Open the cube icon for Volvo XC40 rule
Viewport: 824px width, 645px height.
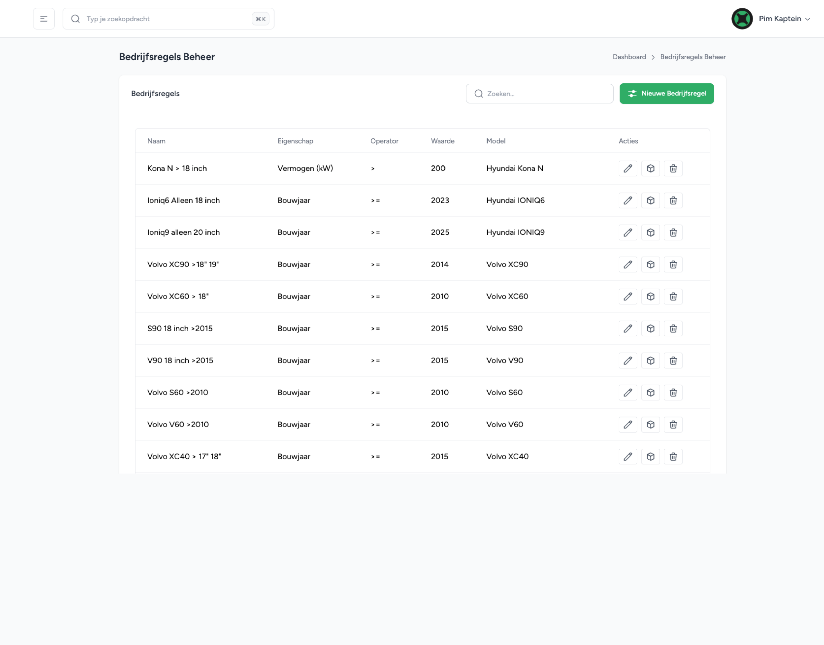pyautogui.click(x=650, y=457)
